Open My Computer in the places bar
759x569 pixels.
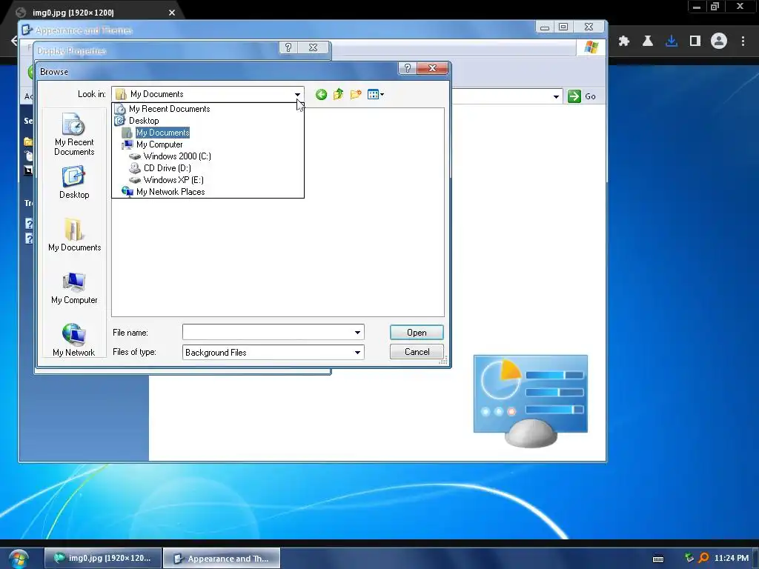(74, 288)
